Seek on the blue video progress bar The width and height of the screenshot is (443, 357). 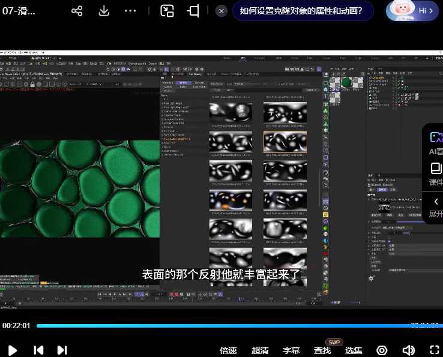point(240,326)
